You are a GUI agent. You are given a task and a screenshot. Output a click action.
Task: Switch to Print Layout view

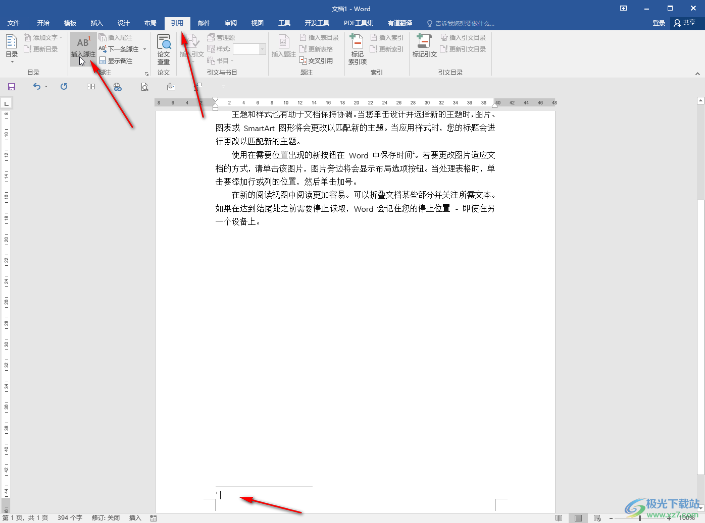[x=578, y=518]
